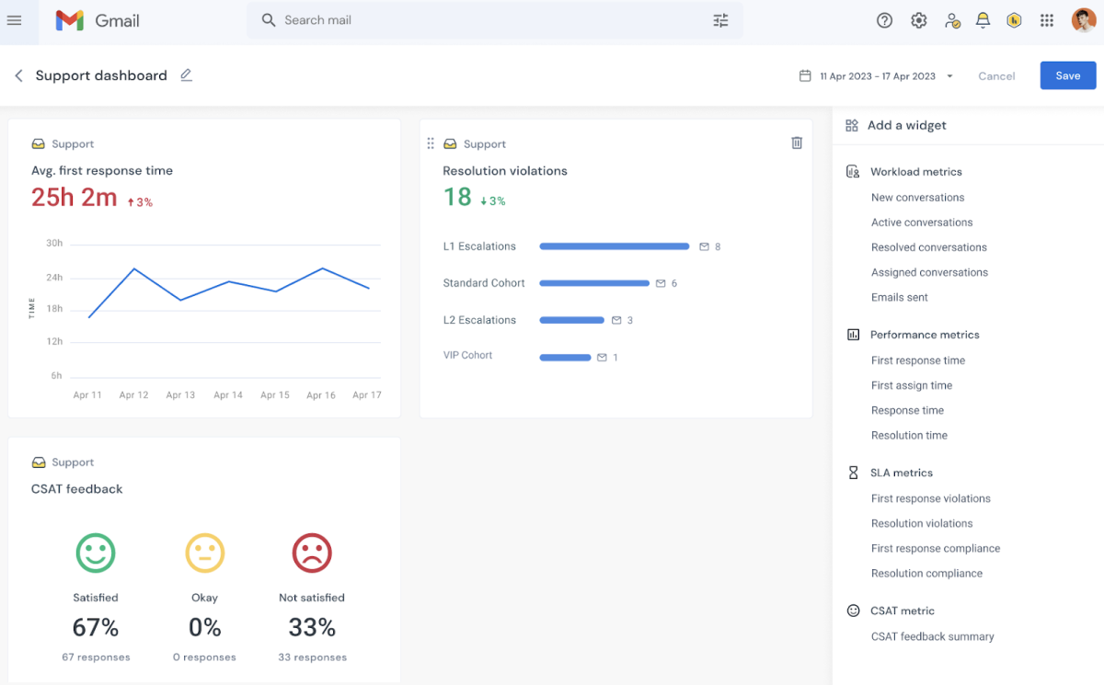The height and width of the screenshot is (685, 1104).
Task: Click the 33 responses label
Action: pyautogui.click(x=312, y=657)
